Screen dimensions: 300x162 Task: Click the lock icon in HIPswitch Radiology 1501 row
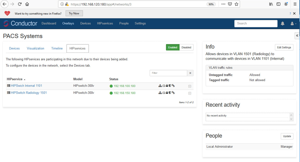click(x=167, y=93)
